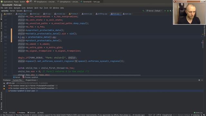Open the Kernel | Default run configuration dropdown
The height and width of the screenshot is (116, 206).
(x=154, y=11)
